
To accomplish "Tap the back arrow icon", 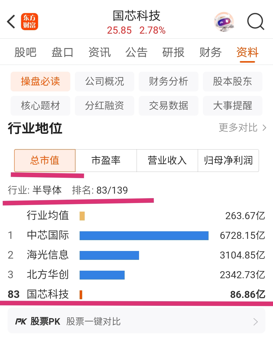I will 11,22.
